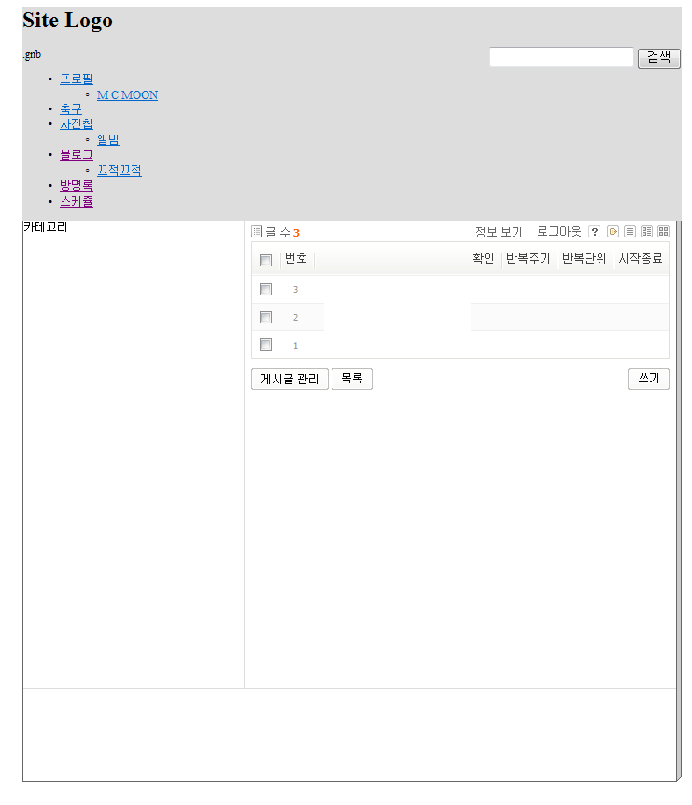Click into the search text field
Viewport: 692px width, 805px height.
561,58
